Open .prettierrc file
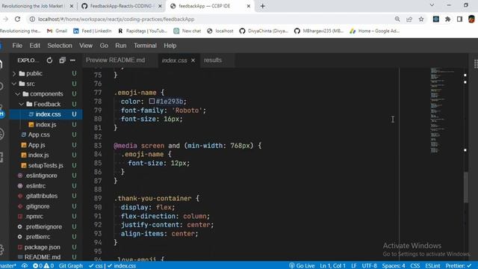This screenshot has width=478, height=269. point(38,237)
